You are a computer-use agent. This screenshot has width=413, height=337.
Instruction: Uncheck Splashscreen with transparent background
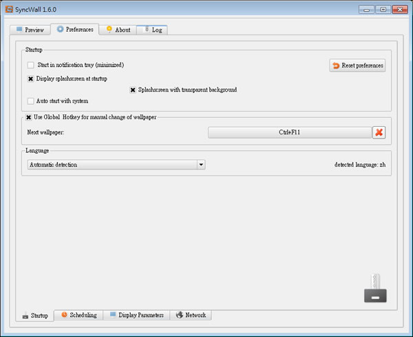[x=133, y=90]
